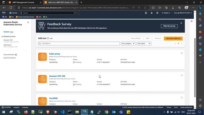Click Take the survey button
The image size is (204, 115).
169,26
